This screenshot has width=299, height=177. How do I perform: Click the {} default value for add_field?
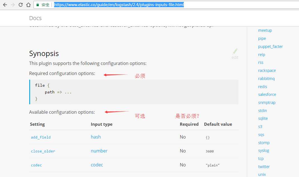click(208, 137)
